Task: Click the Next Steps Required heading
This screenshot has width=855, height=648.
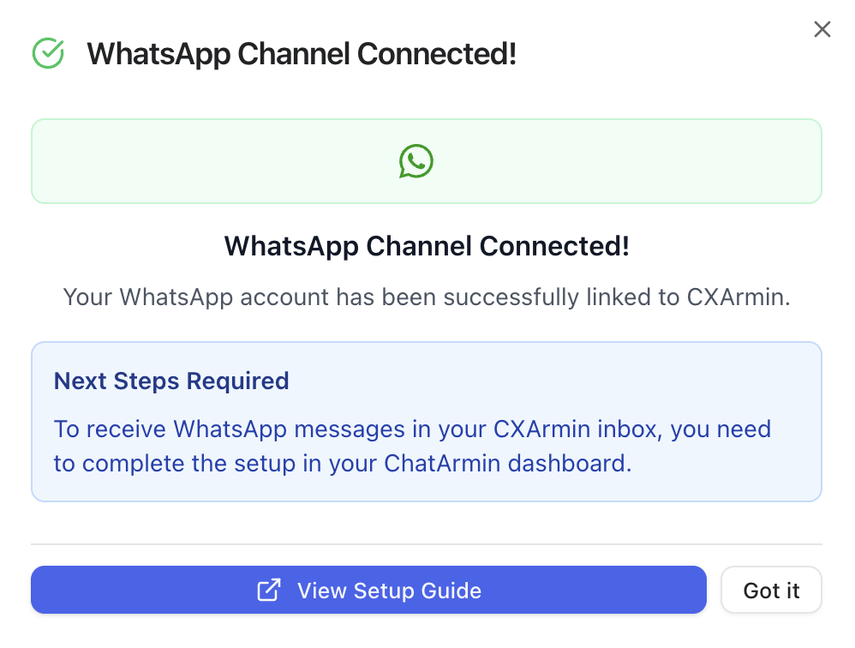Action: [x=171, y=381]
